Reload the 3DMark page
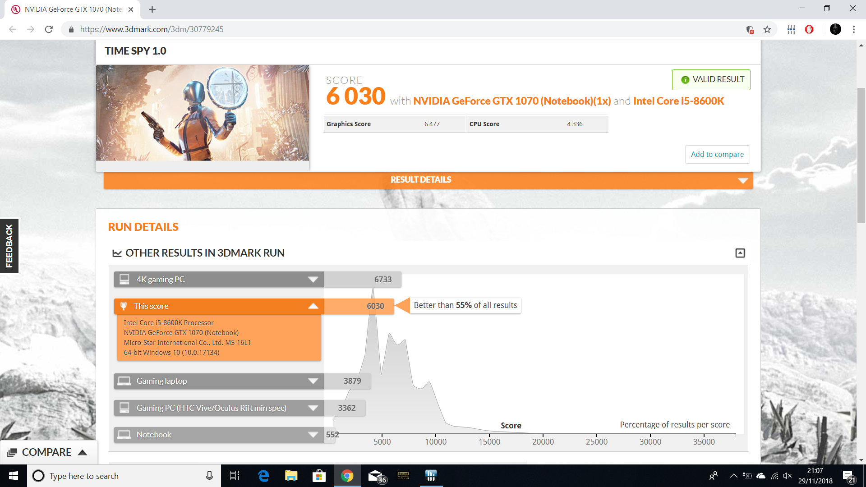866x487 pixels. point(49,29)
